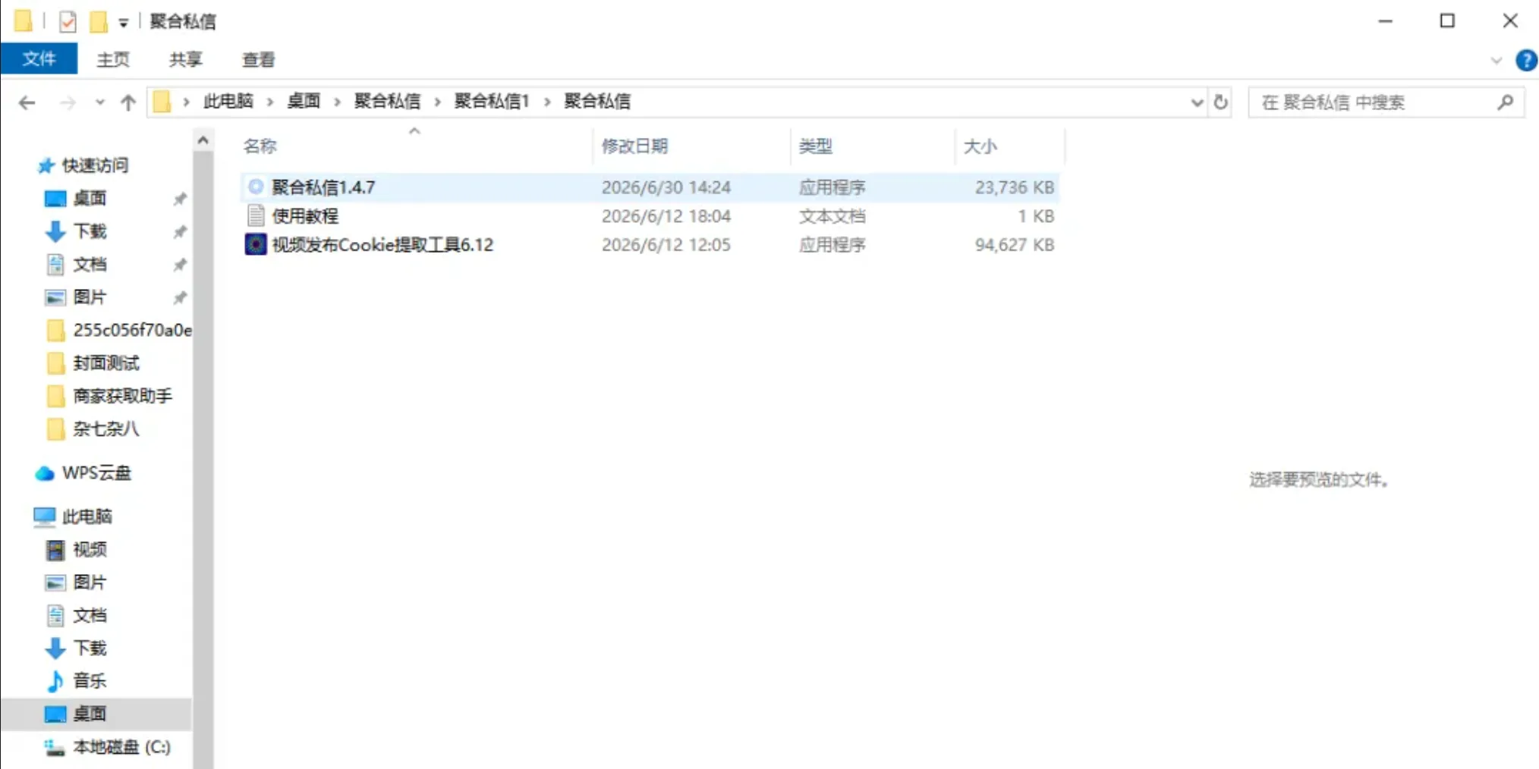Select the 视频发布Cookie提取工具6.12 application icon
This screenshot has width=1539, height=769.
(x=256, y=244)
